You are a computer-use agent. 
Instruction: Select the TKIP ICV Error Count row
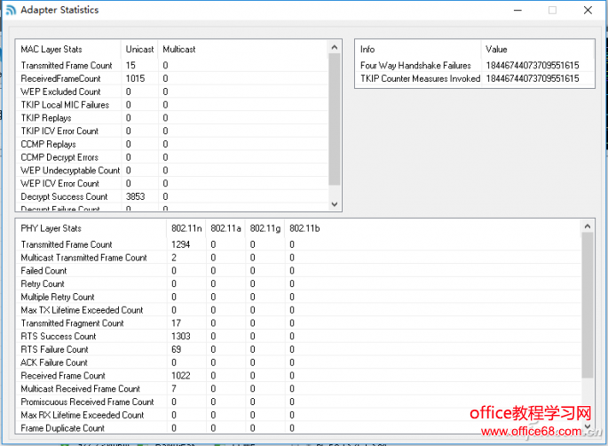pyautogui.click(x=172, y=131)
